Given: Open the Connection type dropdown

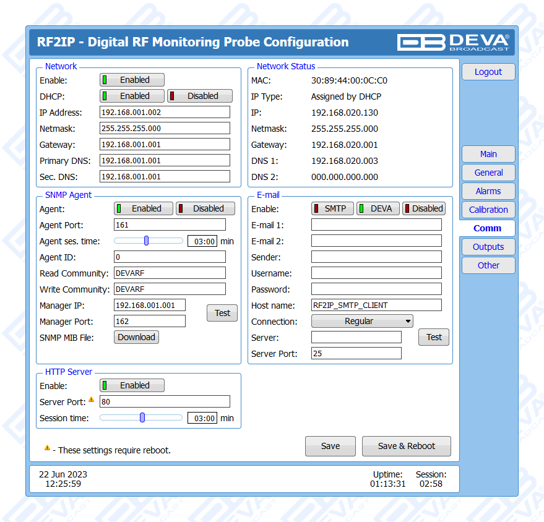Looking at the screenshot, I should coord(362,321).
